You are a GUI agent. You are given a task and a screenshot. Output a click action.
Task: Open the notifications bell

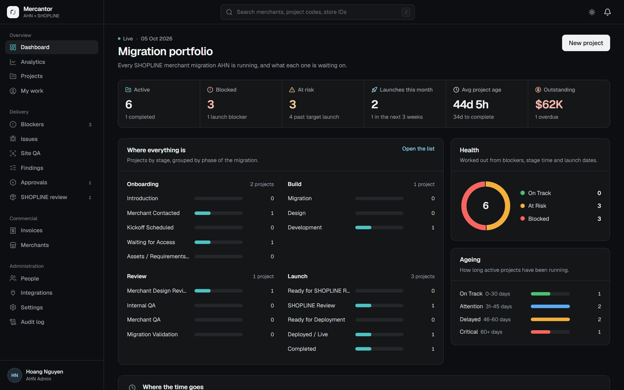[x=607, y=12]
